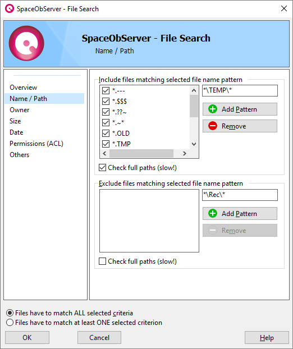Screen dimensions: 293x349
Task: Click the exclude pattern input field
Action: [240, 195]
